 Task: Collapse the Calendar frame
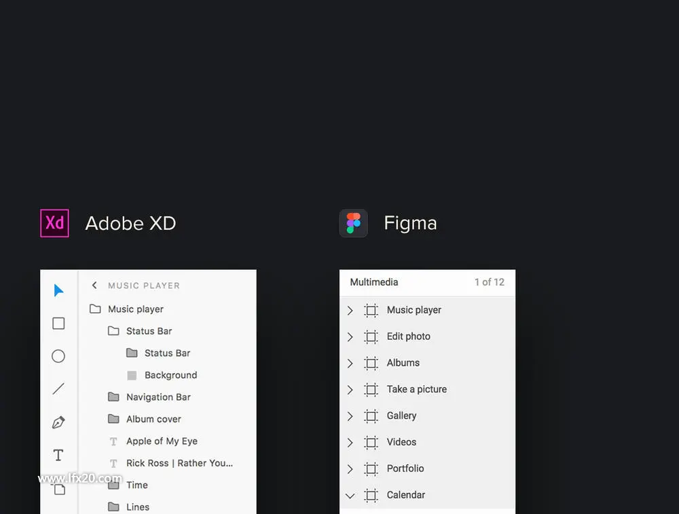point(350,496)
